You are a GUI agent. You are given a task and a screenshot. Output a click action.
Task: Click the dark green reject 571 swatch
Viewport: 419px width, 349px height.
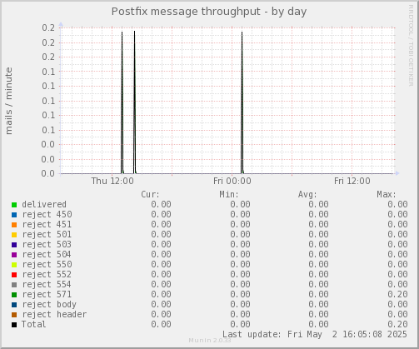(x=14, y=295)
